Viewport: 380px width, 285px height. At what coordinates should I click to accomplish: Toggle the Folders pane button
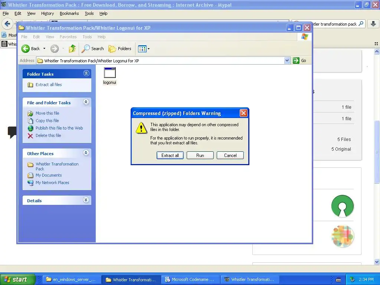click(120, 49)
